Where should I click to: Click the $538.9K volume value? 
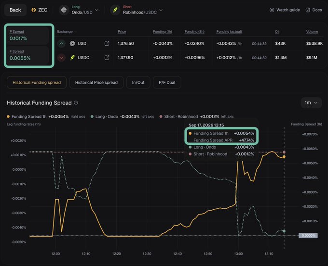tap(314, 43)
